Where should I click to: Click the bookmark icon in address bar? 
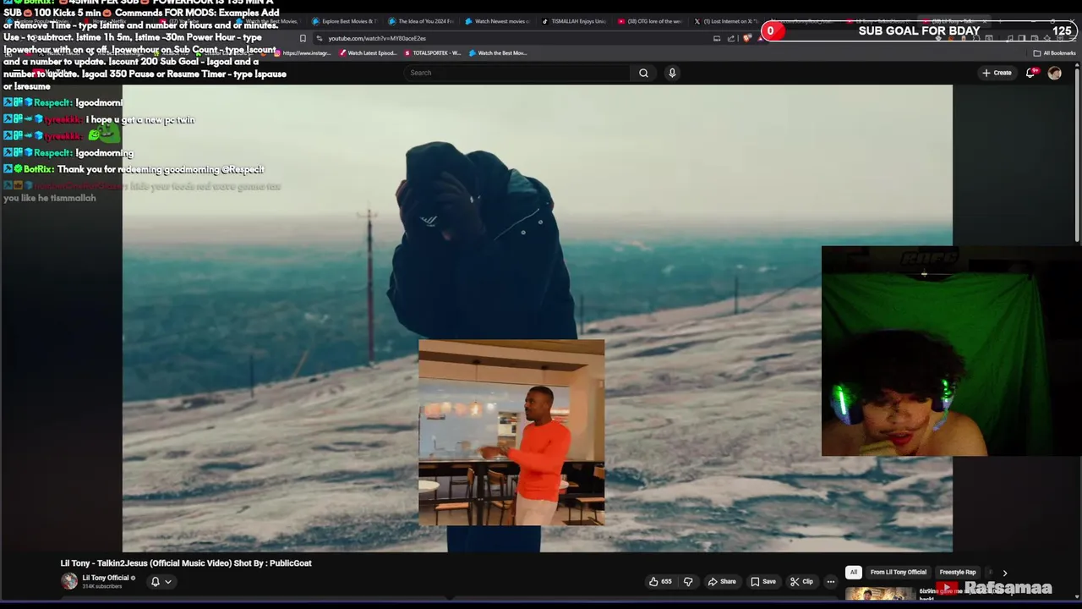[303, 38]
